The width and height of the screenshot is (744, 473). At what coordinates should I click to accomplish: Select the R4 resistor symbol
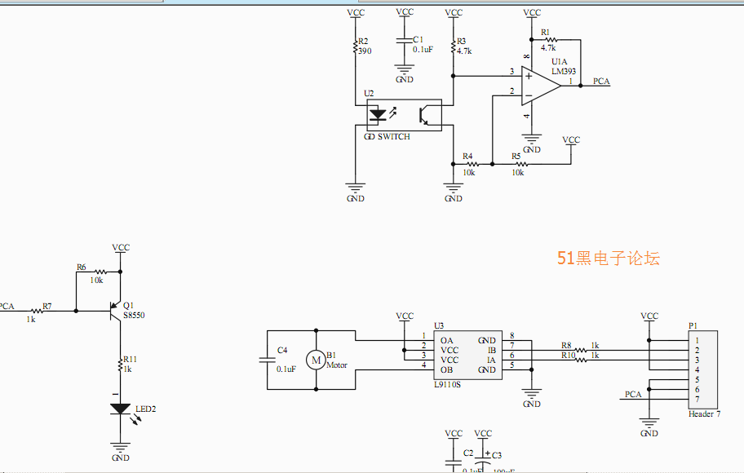(472, 164)
